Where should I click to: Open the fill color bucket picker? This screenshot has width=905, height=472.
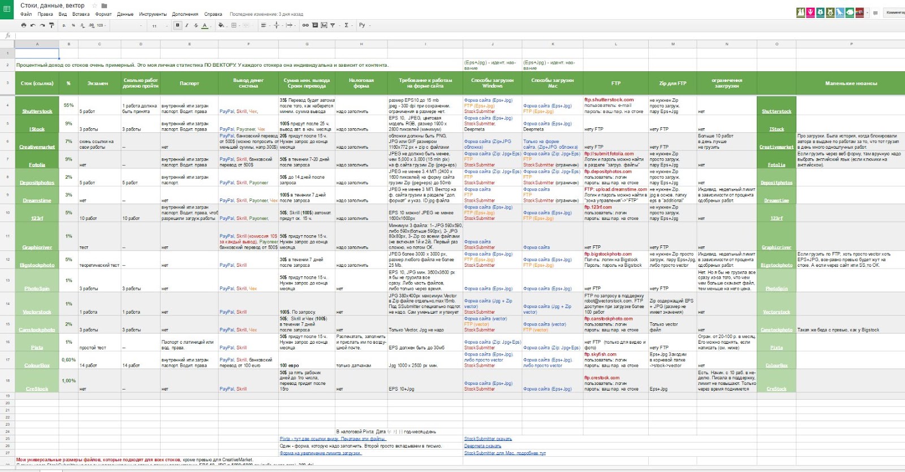coord(222,25)
